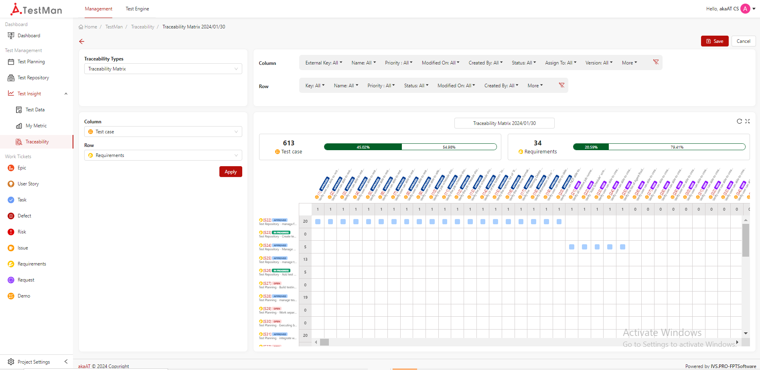The height and width of the screenshot is (370, 760).
Task: Open the Dashboard sidebar icon
Action: (x=11, y=36)
